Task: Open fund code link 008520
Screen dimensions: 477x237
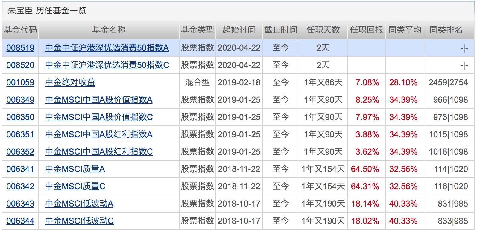Action: click(20, 65)
